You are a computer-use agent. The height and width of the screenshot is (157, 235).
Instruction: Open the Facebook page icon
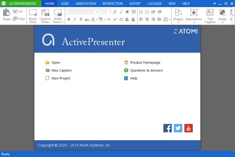click(167, 128)
